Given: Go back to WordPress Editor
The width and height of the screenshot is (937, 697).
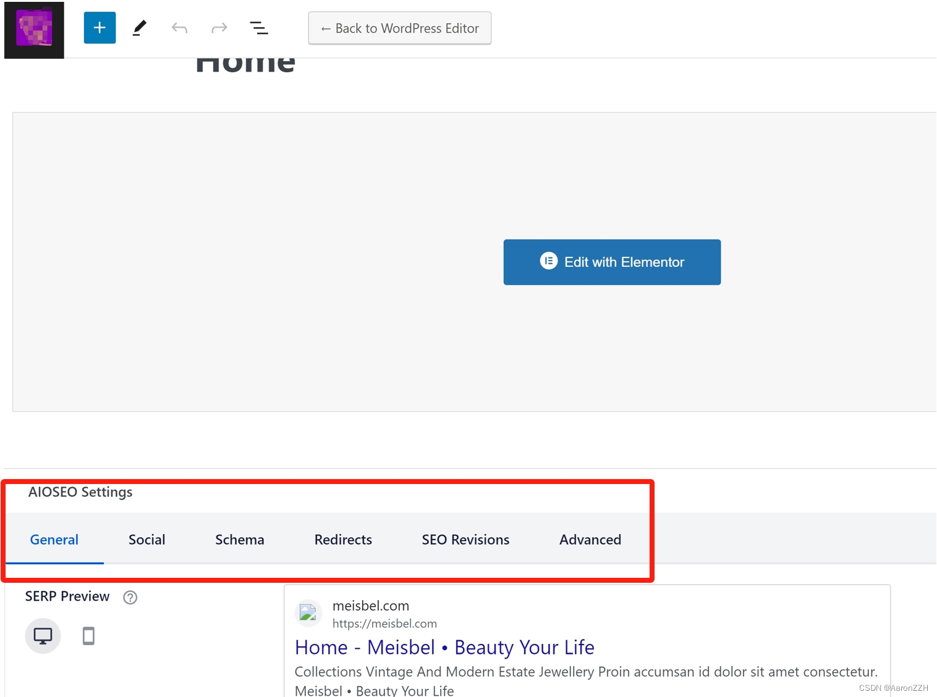Looking at the screenshot, I should click(x=400, y=28).
